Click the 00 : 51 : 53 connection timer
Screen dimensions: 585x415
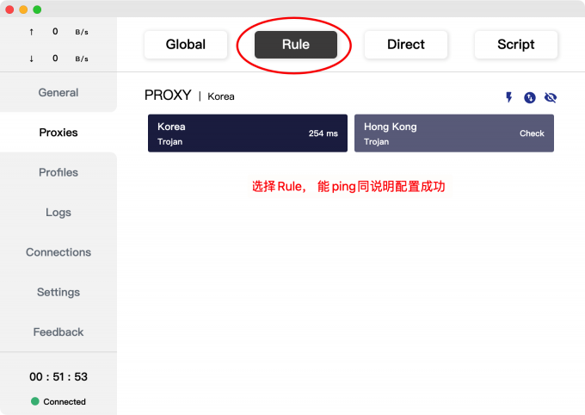point(58,376)
